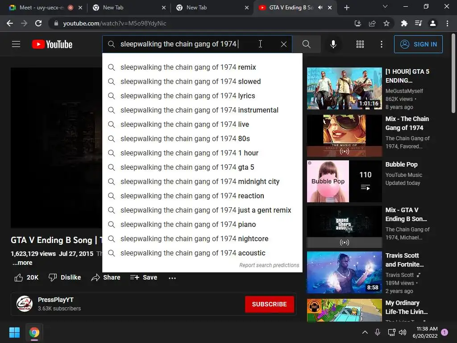Go back with the browser back arrow
The height and width of the screenshot is (343, 457).
pyautogui.click(x=10, y=23)
